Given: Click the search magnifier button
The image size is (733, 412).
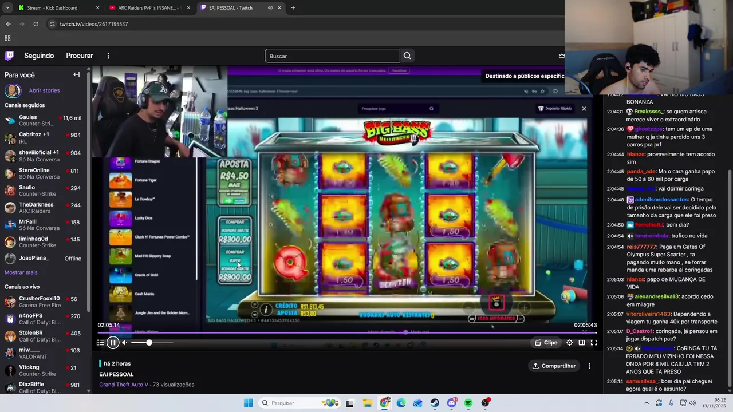Looking at the screenshot, I should [407, 56].
